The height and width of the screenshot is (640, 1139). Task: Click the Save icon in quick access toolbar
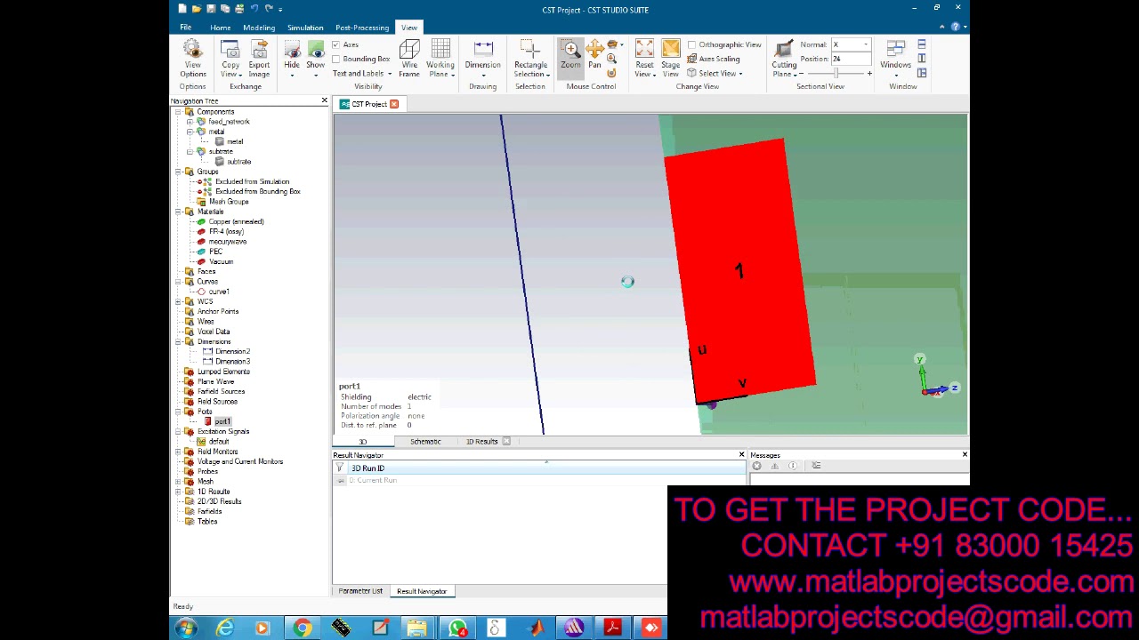[211, 9]
